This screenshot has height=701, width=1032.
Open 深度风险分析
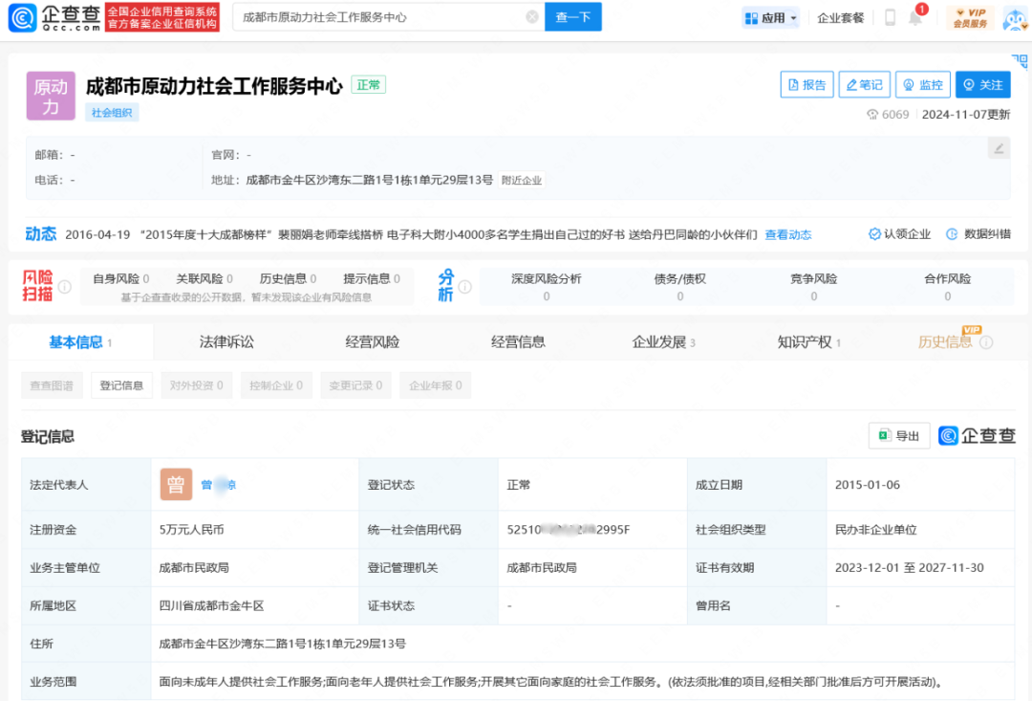(547, 287)
